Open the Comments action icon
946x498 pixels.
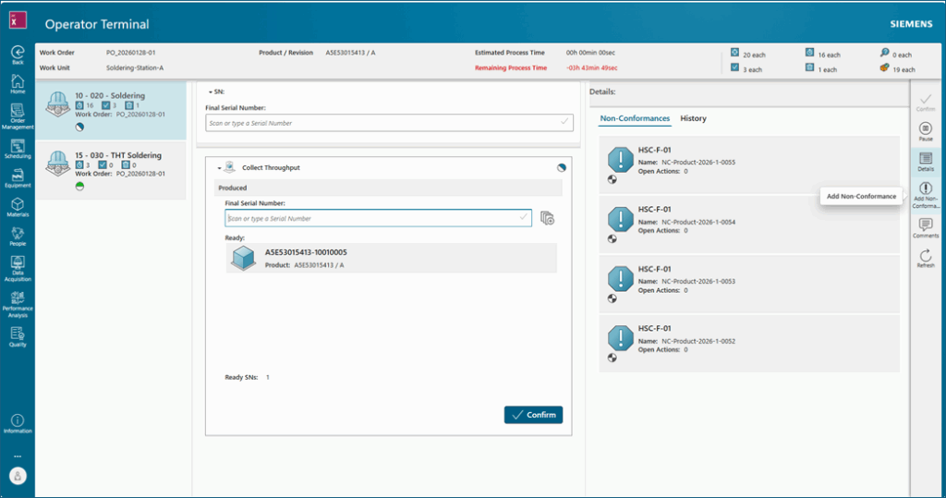pyautogui.click(x=926, y=225)
